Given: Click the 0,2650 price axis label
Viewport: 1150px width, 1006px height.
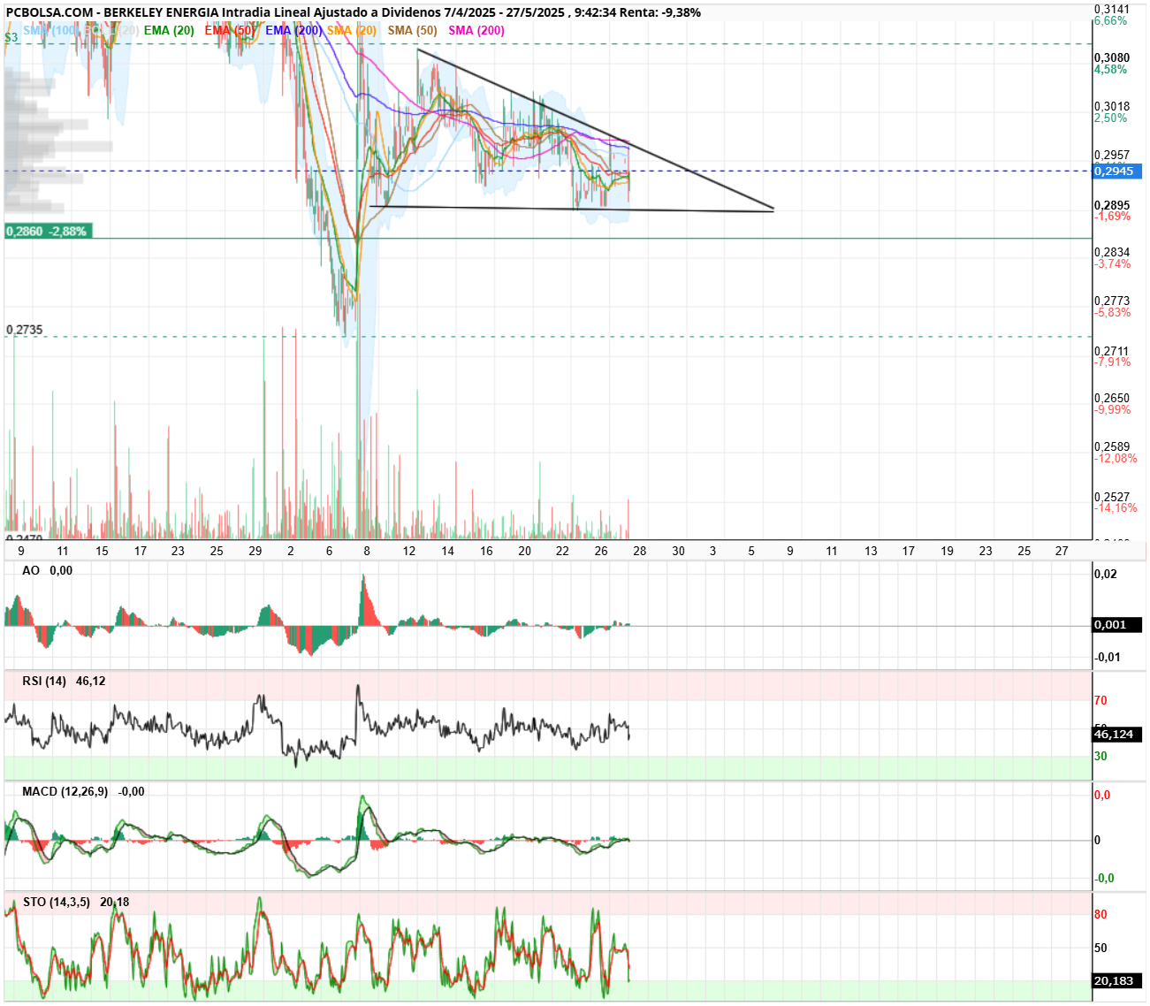Looking at the screenshot, I should tap(1112, 399).
